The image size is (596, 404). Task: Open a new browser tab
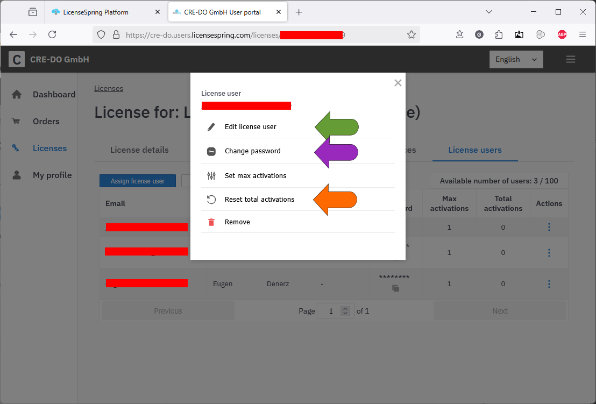299,12
